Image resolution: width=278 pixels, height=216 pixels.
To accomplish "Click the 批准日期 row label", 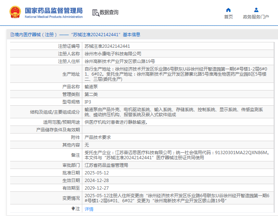I will click(x=71, y=173).
